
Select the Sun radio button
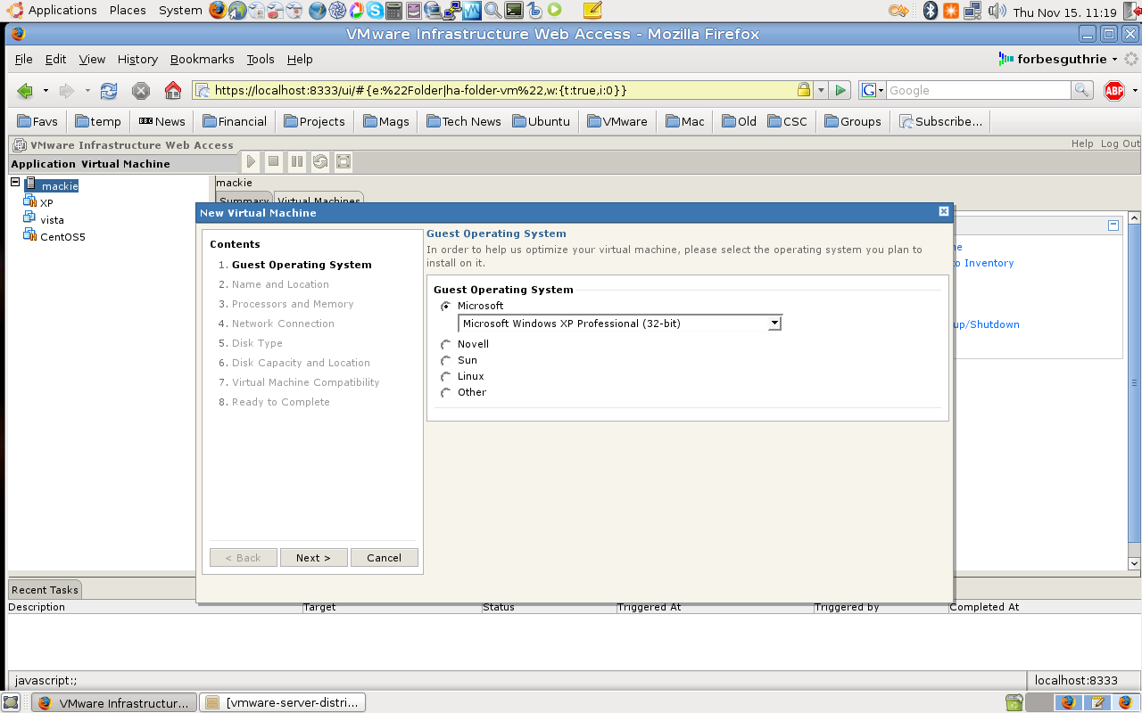coord(446,361)
